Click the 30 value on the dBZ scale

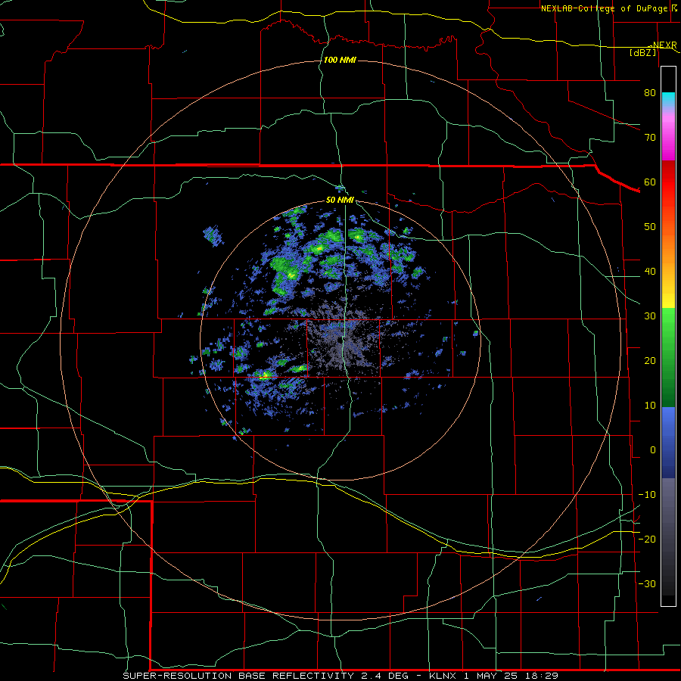pos(650,316)
